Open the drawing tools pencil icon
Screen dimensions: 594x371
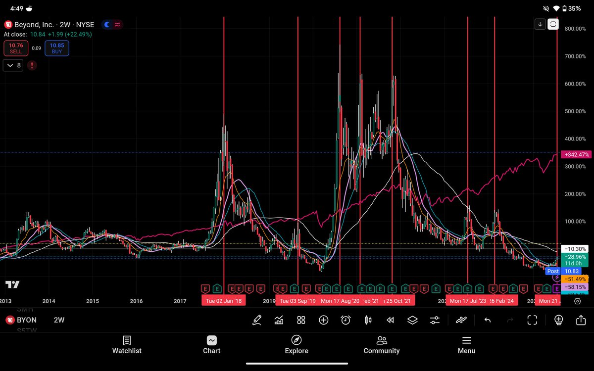[x=256, y=320]
